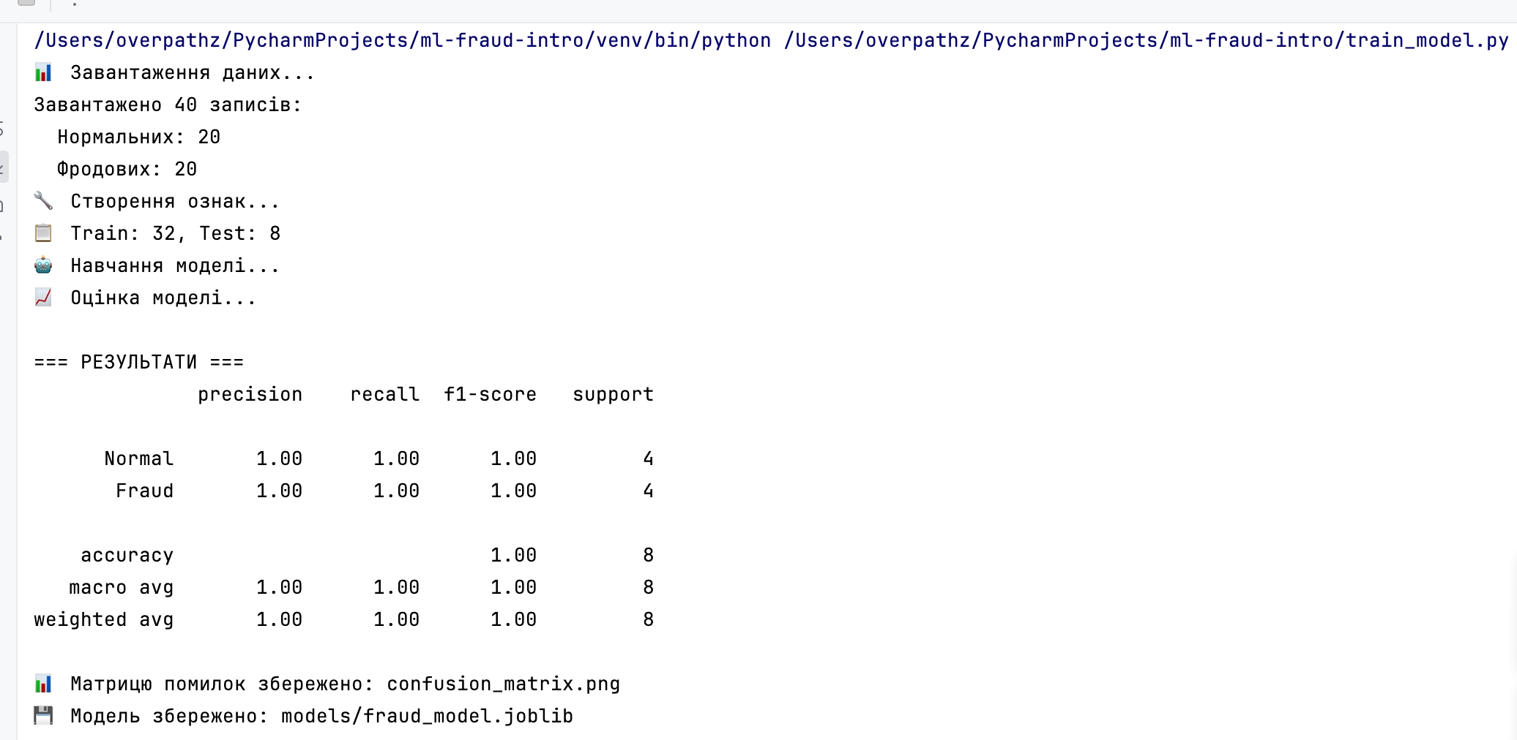Click the robot emoji before Навчання моделі
This screenshot has height=740, width=1517.
click(x=43, y=265)
